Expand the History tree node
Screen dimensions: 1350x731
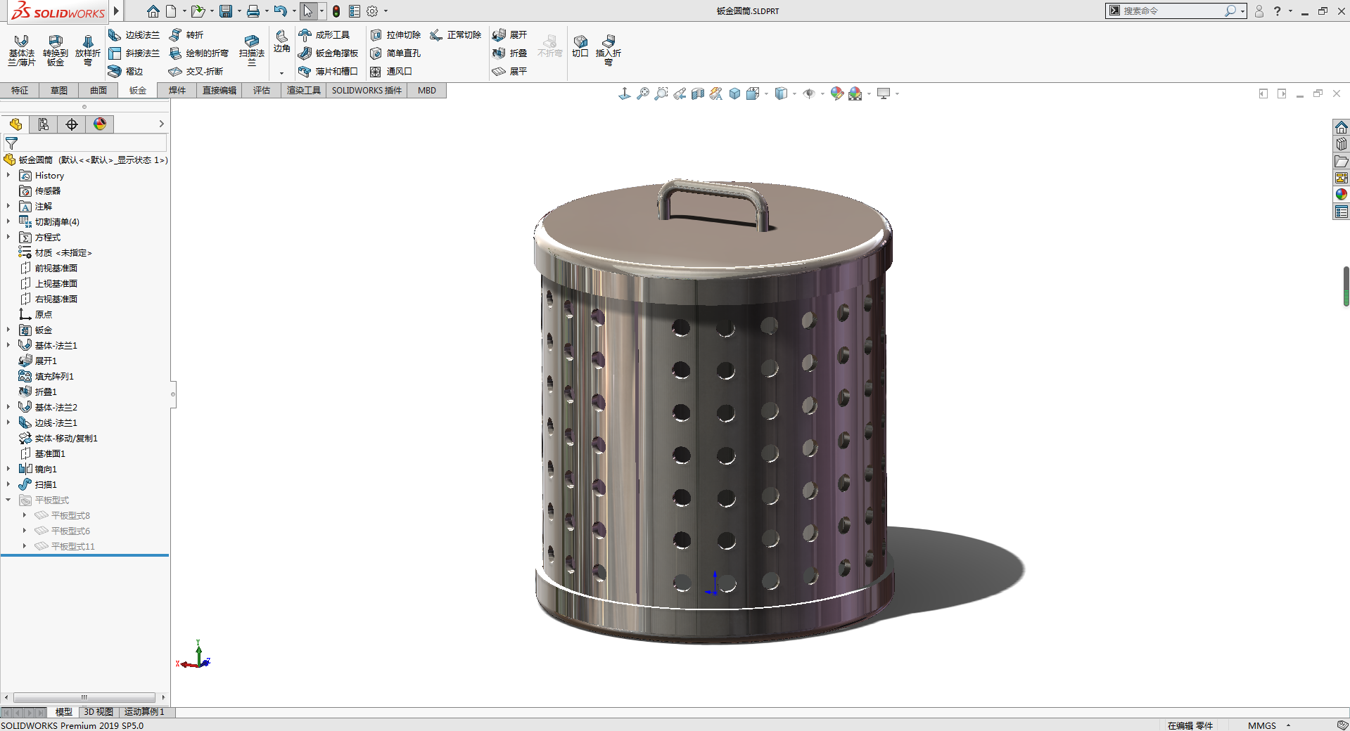coord(8,176)
